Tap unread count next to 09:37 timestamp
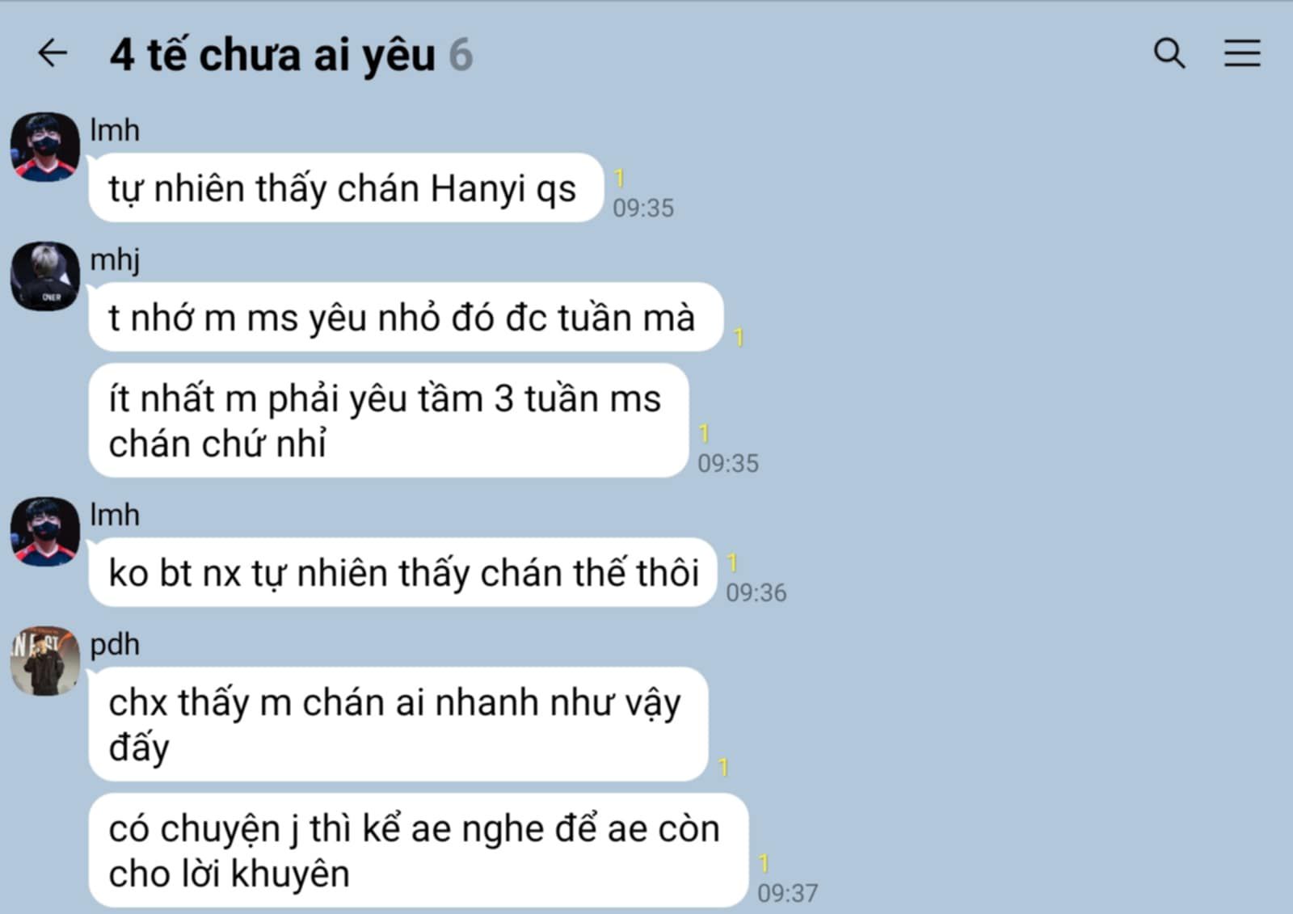The height and width of the screenshot is (914, 1293). coord(763,864)
